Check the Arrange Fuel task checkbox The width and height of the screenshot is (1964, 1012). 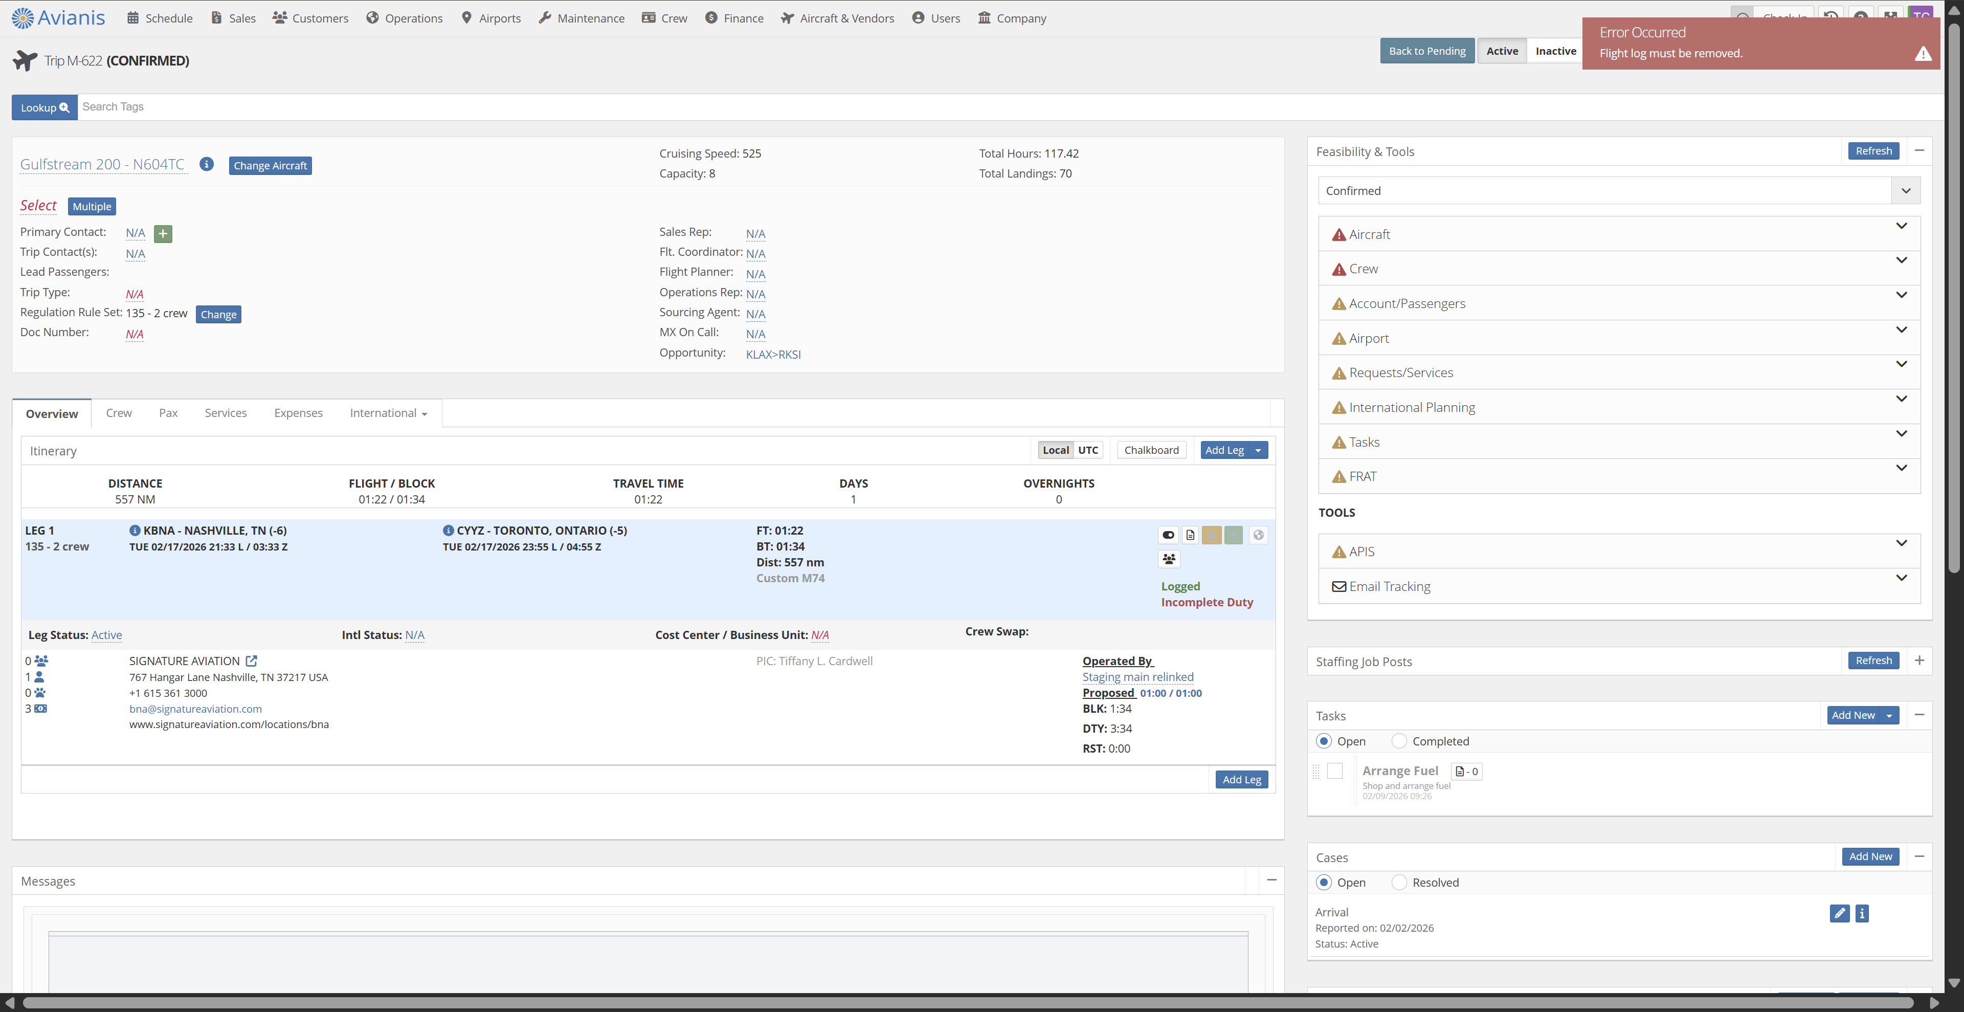[1334, 771]
